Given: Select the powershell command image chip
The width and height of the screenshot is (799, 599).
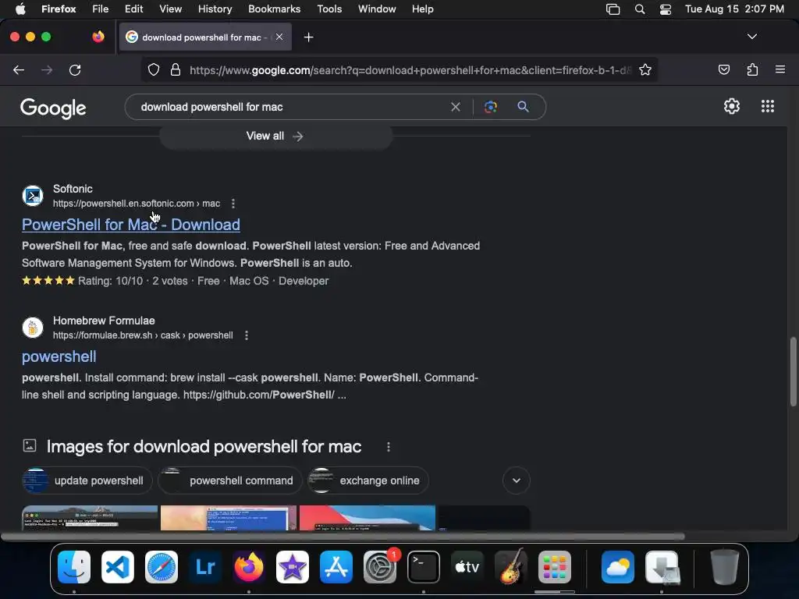Looking at the screenshot, I should (x=230, y=480).
